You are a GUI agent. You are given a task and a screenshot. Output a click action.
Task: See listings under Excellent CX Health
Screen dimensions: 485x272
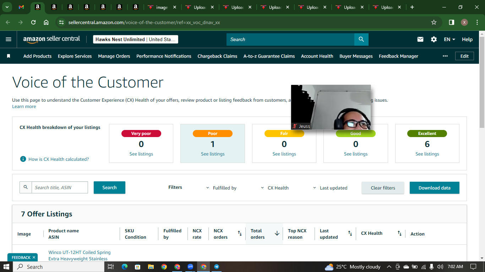427,154
